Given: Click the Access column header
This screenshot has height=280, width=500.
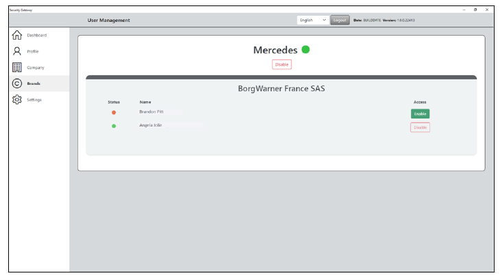Looking at the screenshot, I should [x=420, y=102].
